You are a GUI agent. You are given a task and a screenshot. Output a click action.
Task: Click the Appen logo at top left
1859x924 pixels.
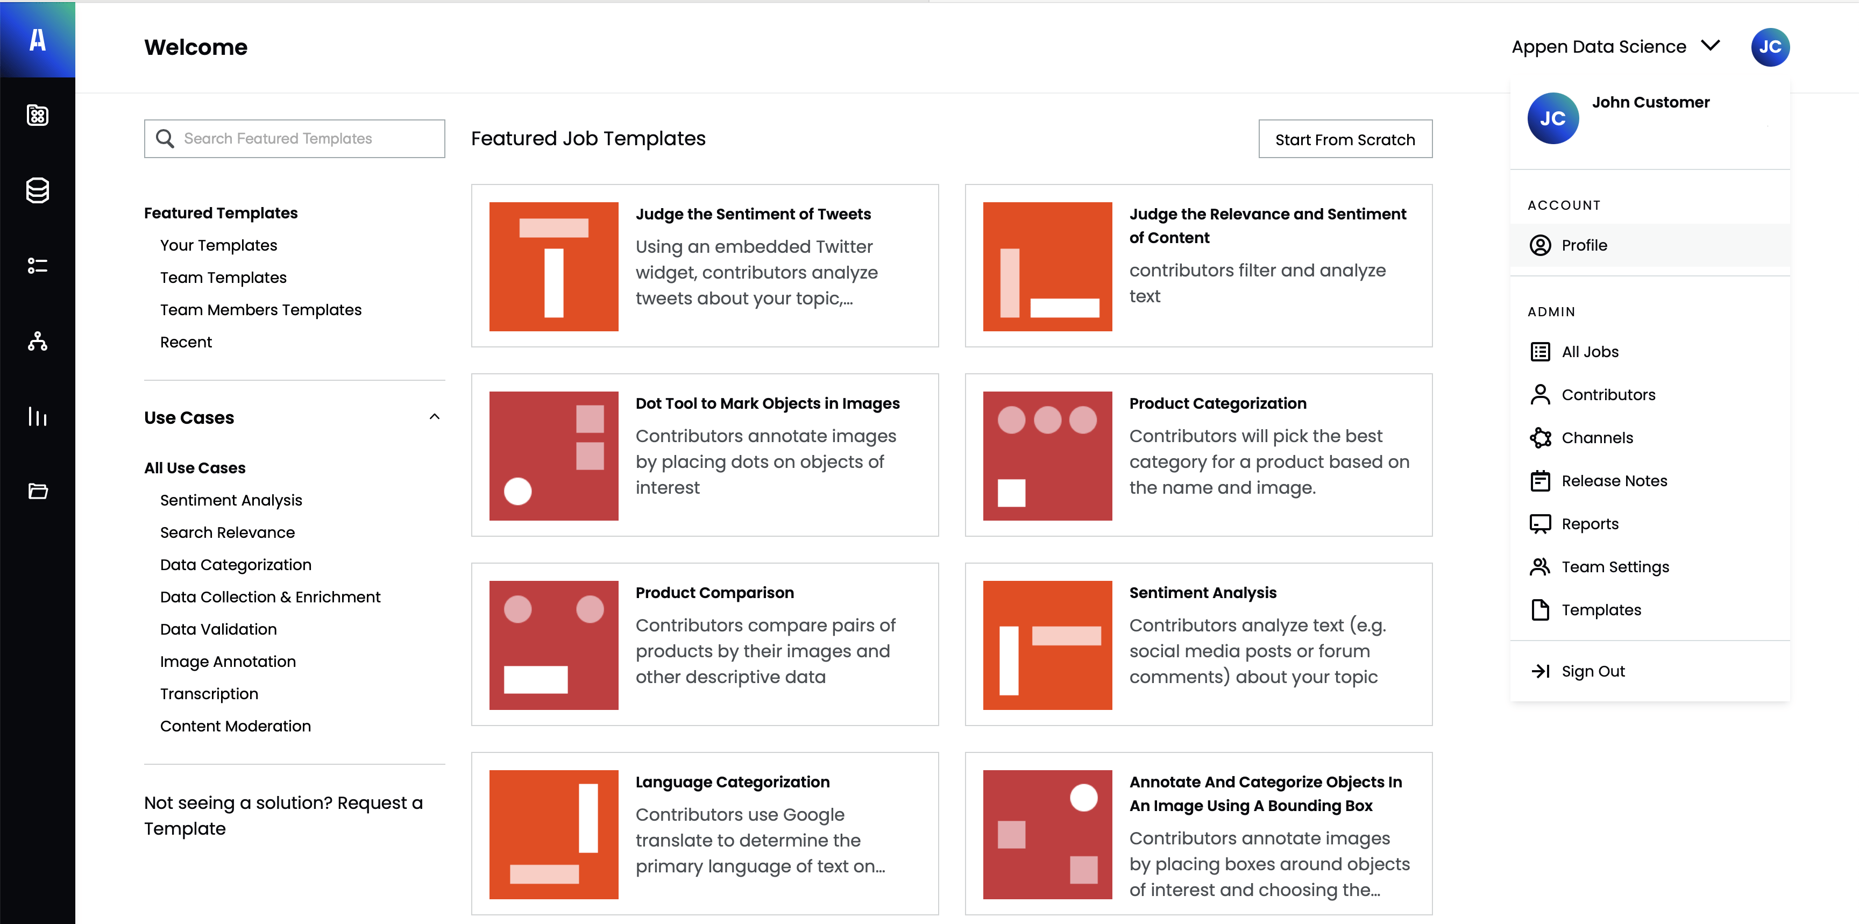[38, 40]
